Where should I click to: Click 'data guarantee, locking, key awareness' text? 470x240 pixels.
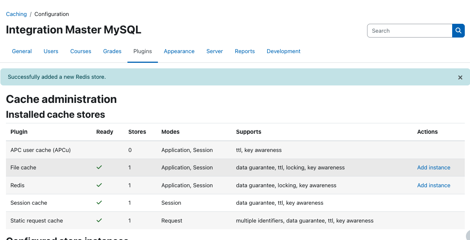(286, 185)
